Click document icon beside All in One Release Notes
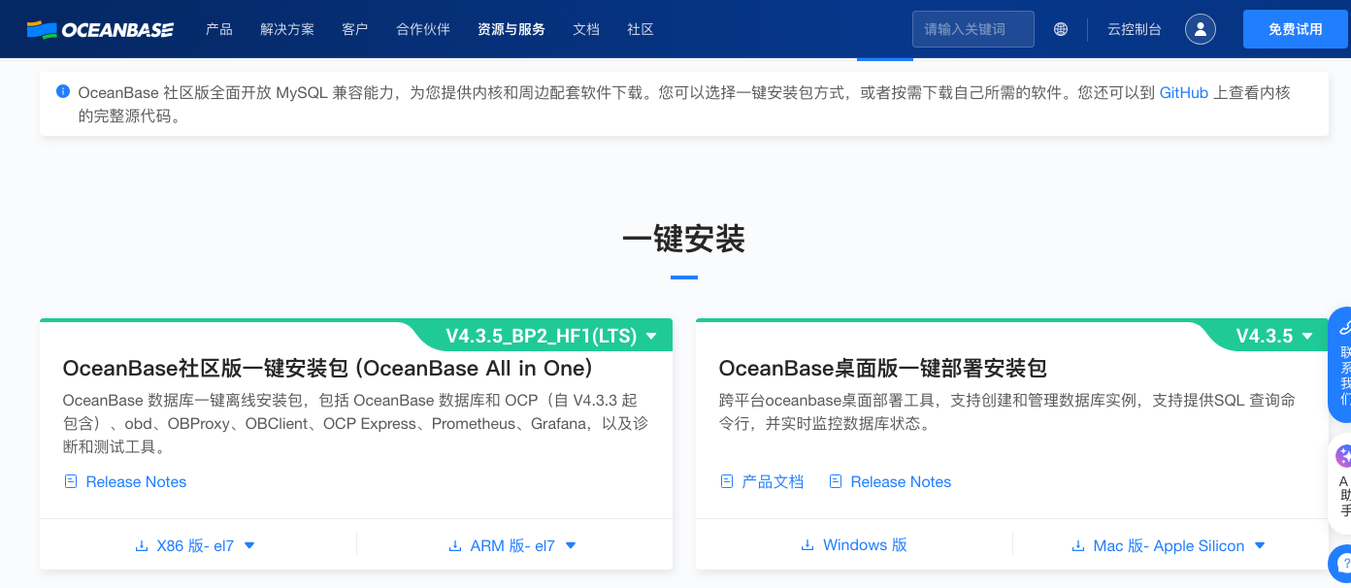The width and height of the screenshot is (1351, 588). [70, 481]
